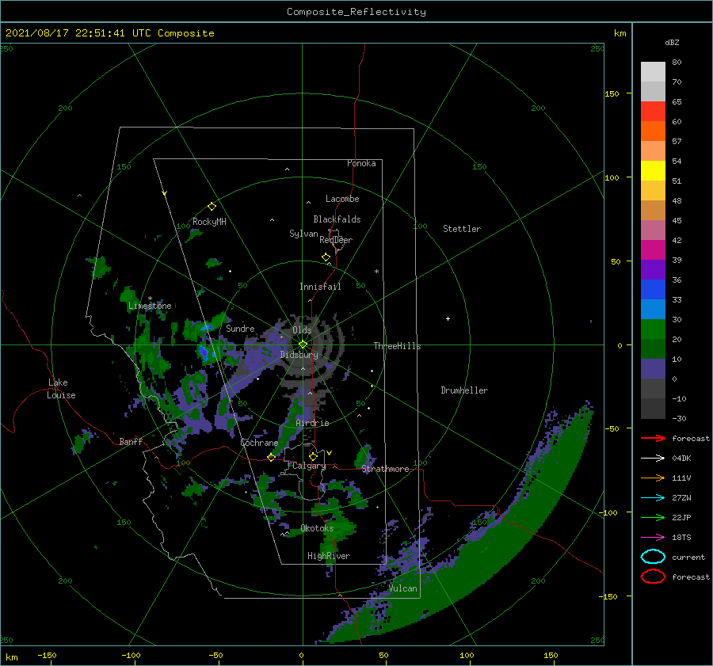The image size is (713, 666).
Task: Click the cyan current ellipse symbol
Action: click(653, 557)
